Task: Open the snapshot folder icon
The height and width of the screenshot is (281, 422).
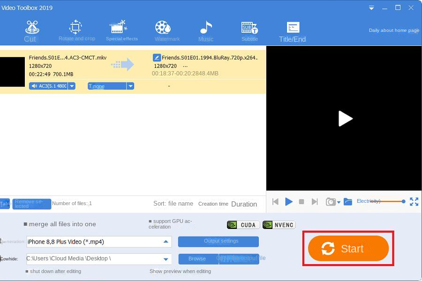Action: [348, 201]
